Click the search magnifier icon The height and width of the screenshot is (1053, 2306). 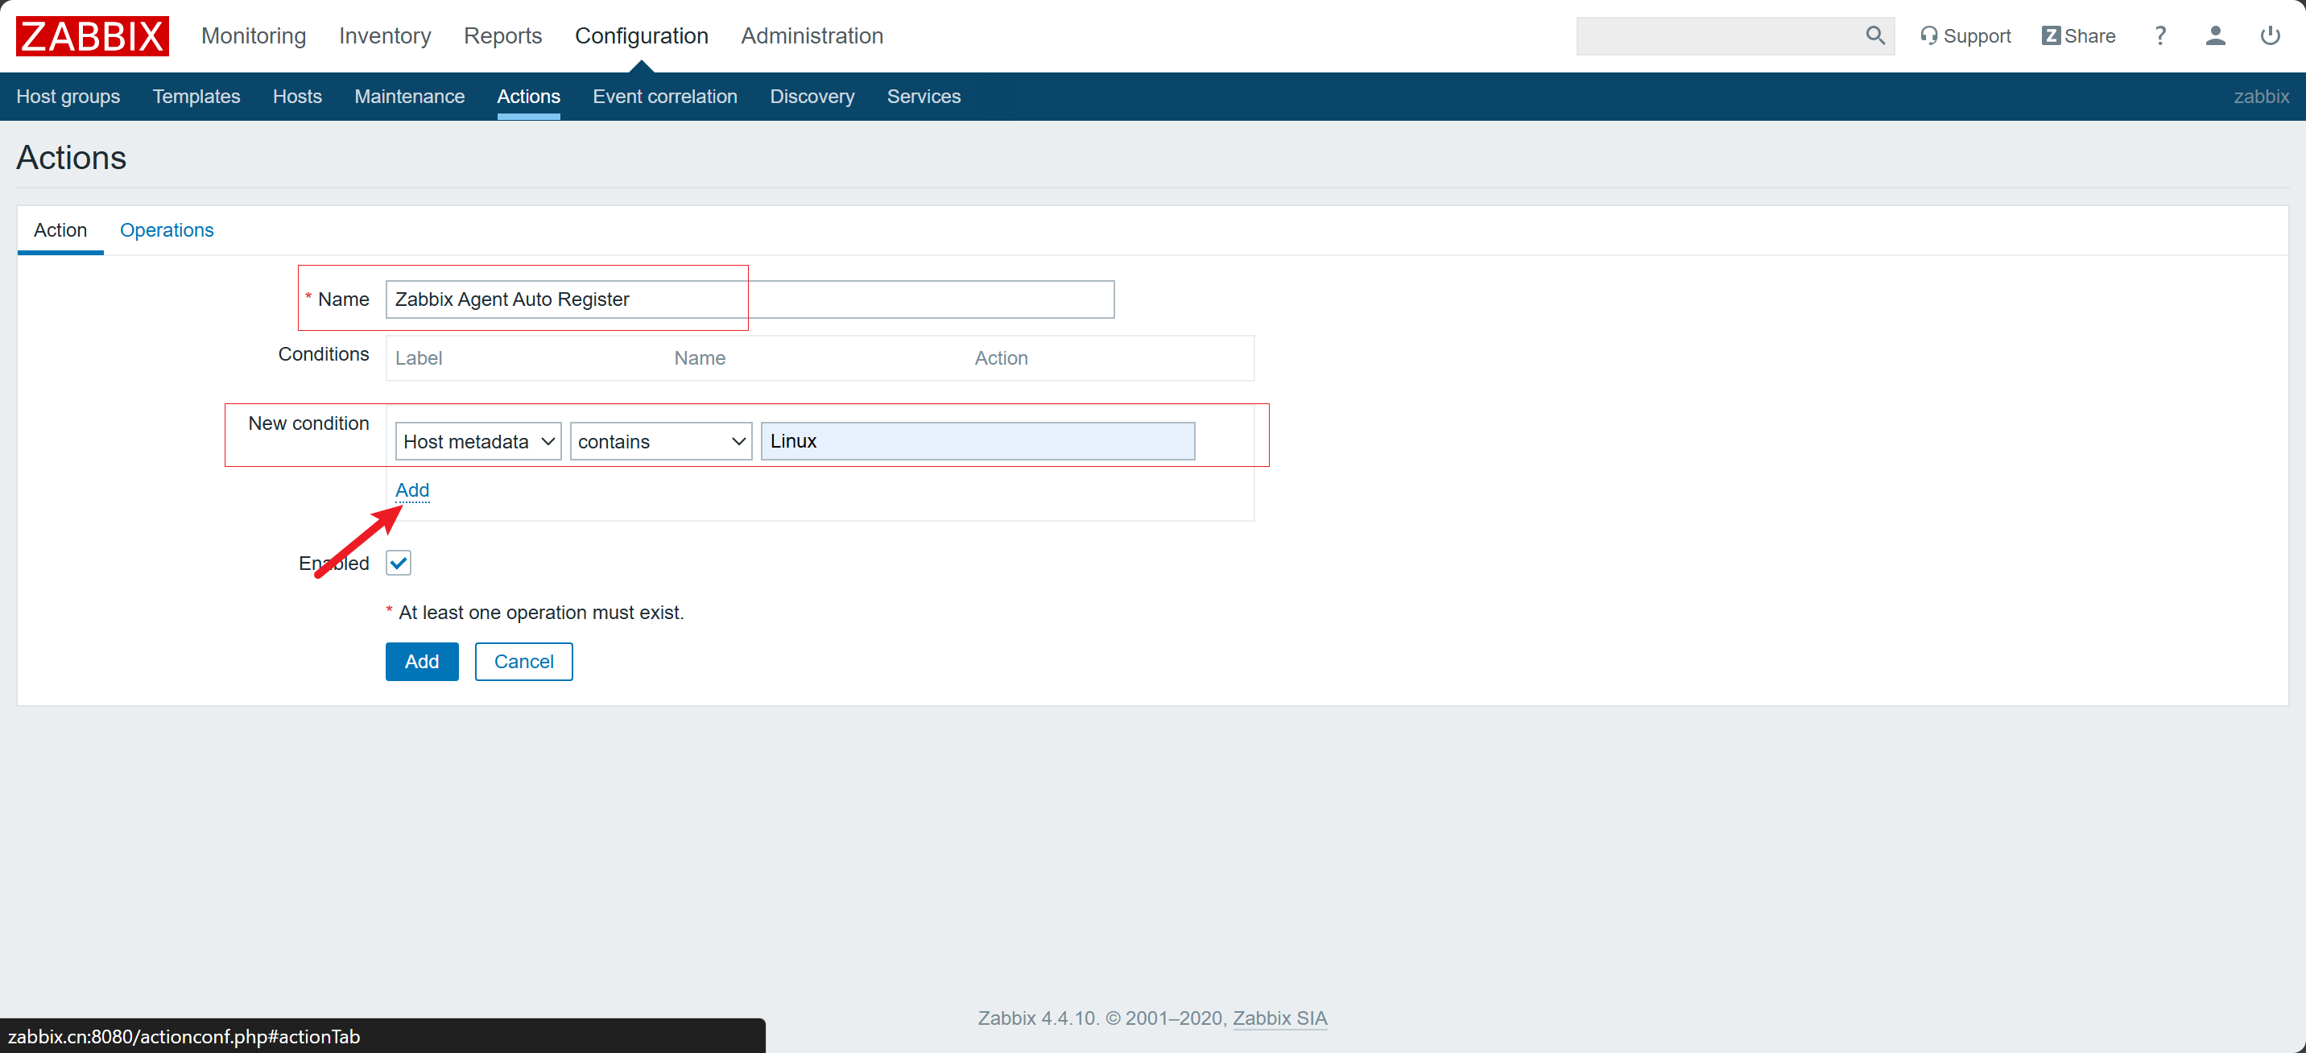(1874, 35)
